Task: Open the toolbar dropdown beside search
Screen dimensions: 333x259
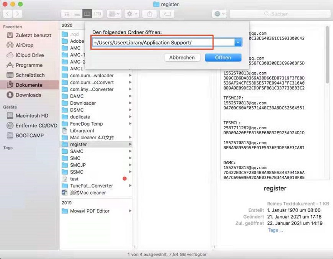Action: 219,14
